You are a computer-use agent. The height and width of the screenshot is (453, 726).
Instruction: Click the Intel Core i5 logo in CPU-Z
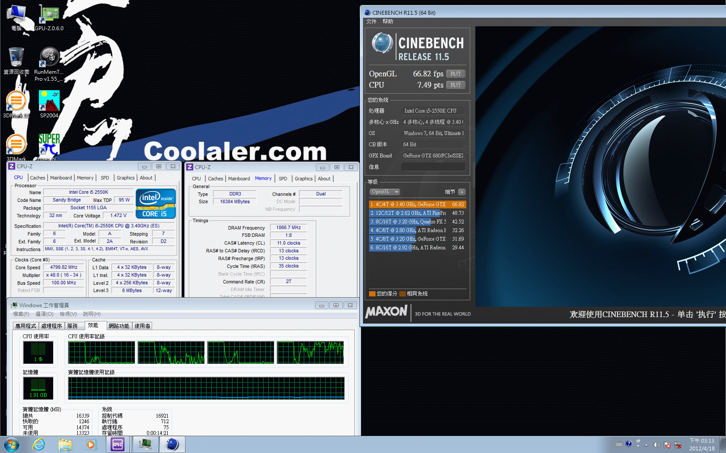click(x=156, y=203)
